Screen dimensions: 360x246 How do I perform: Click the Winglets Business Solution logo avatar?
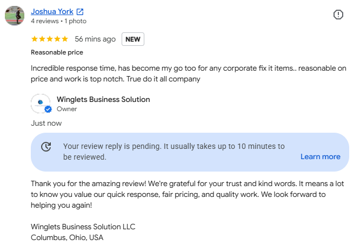coord(41,103)
